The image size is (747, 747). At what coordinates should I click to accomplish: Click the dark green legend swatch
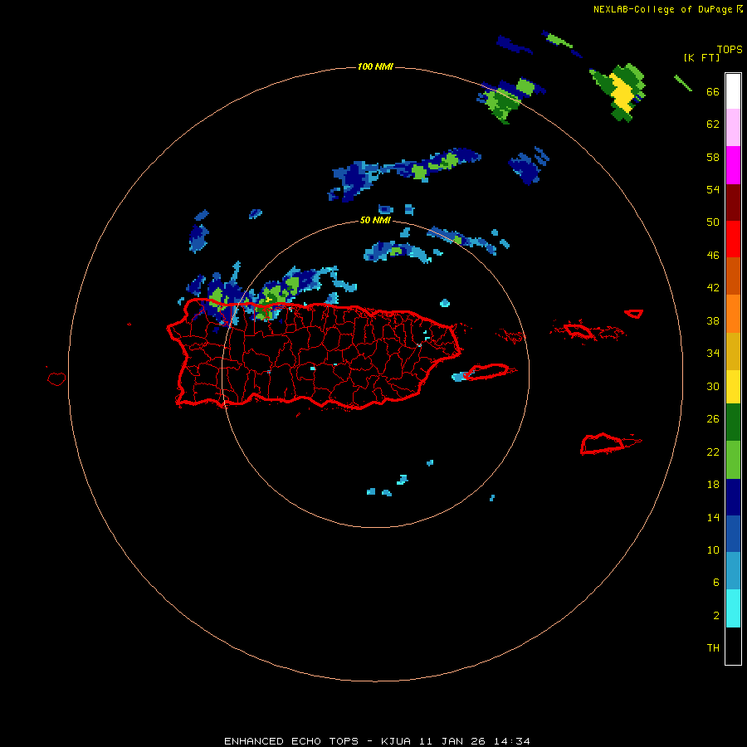coord(733,422)
